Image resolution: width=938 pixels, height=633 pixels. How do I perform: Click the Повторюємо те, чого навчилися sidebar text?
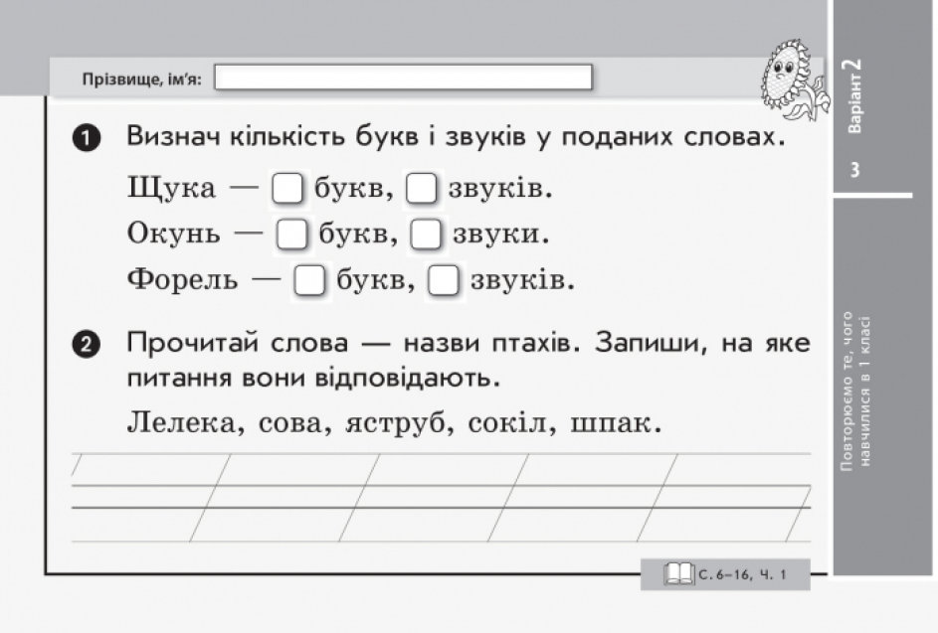(855, 392)
